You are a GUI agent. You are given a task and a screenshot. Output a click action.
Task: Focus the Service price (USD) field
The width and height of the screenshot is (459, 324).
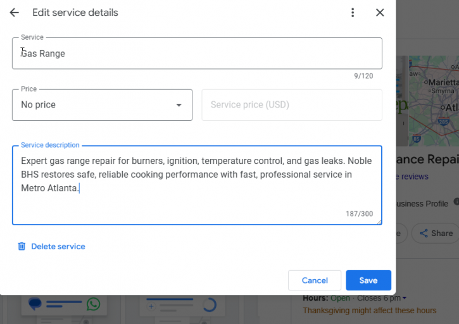[x=291, y=105]
